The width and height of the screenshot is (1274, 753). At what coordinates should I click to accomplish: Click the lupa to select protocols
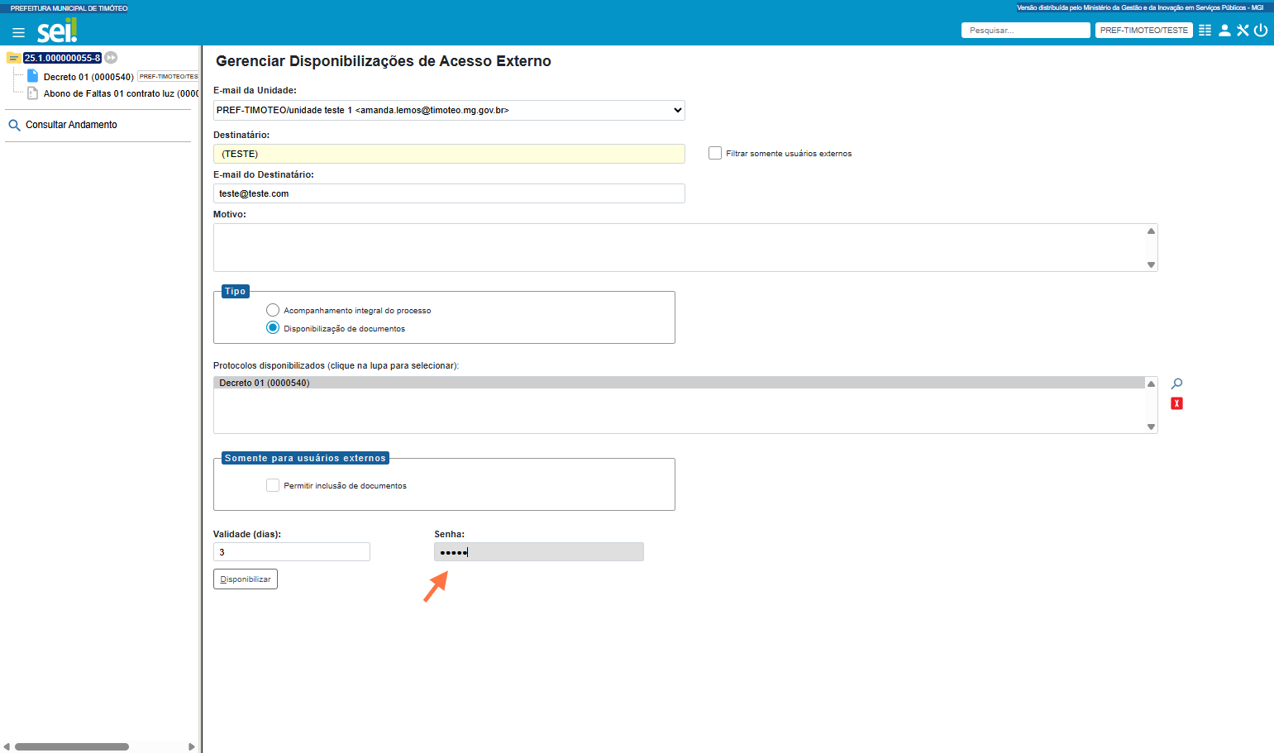1176,384
